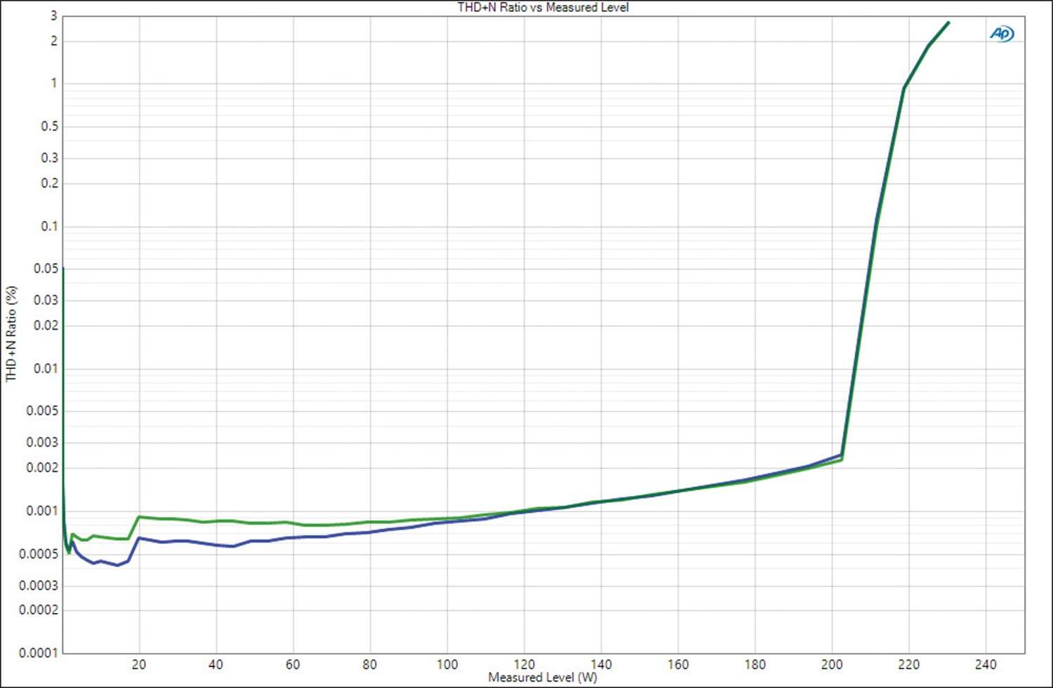Click the x-axis tick label 80
The image size is (1053, 688).
pos(369,664)
